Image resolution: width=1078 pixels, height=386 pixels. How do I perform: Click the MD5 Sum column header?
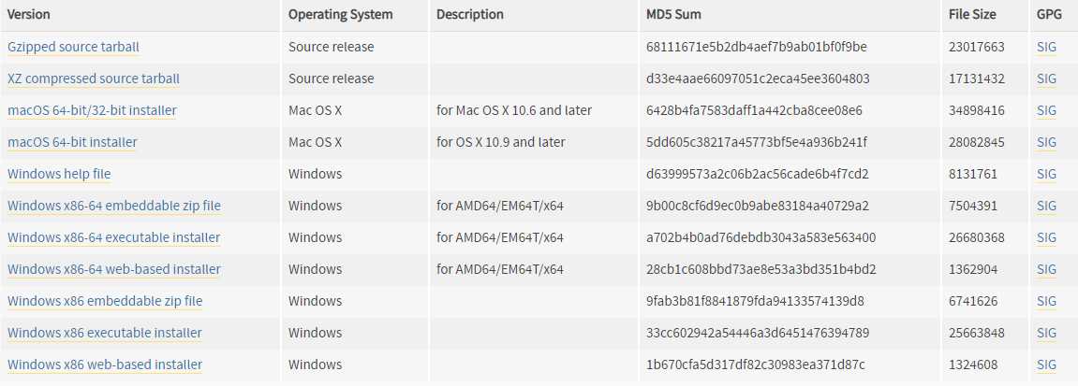[x=673, y=14]
